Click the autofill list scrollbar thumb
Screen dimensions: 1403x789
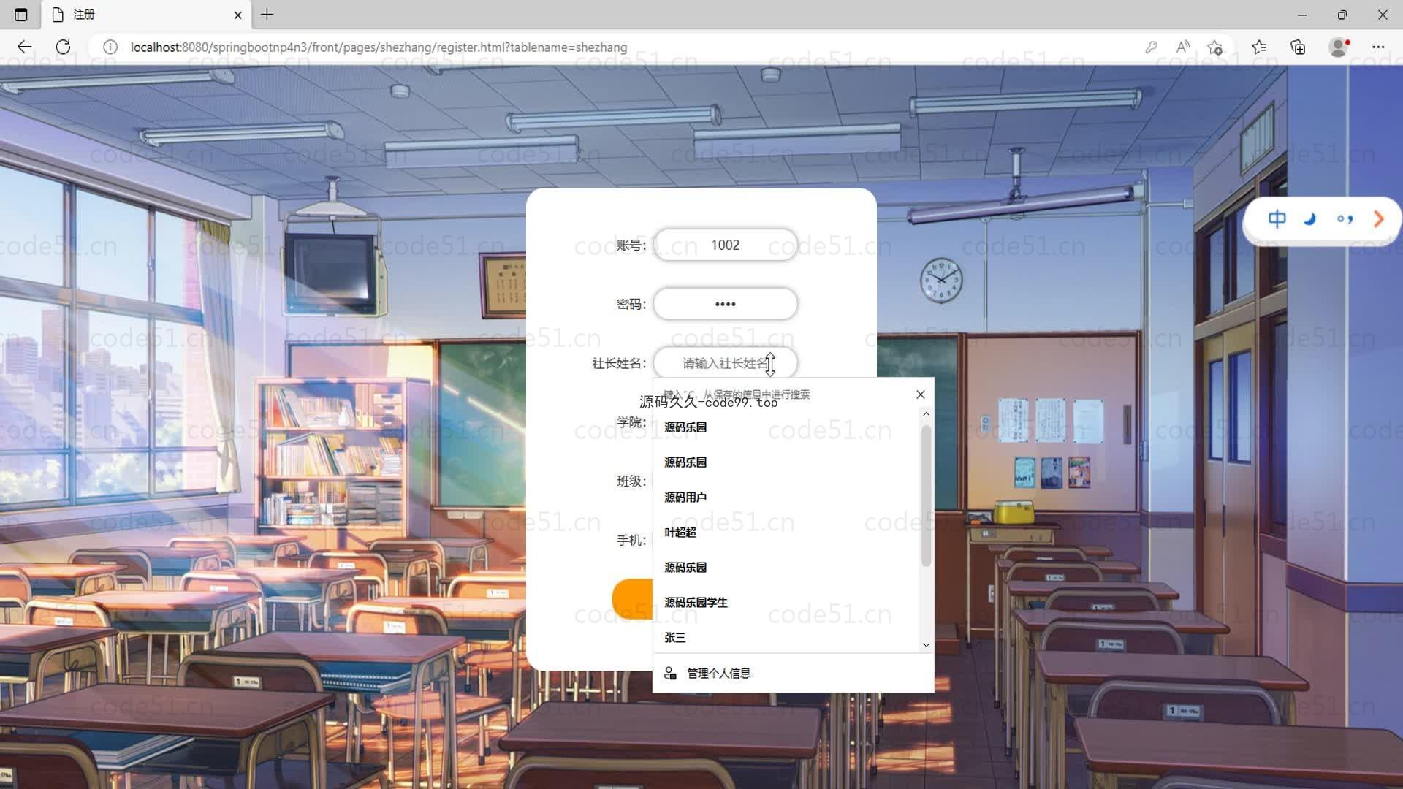[926, 496]
